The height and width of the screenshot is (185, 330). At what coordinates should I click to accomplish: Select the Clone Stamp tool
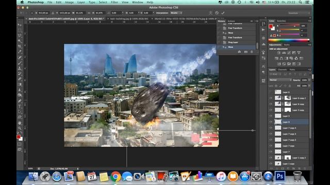pyautogui.click(x=20, y=68)
